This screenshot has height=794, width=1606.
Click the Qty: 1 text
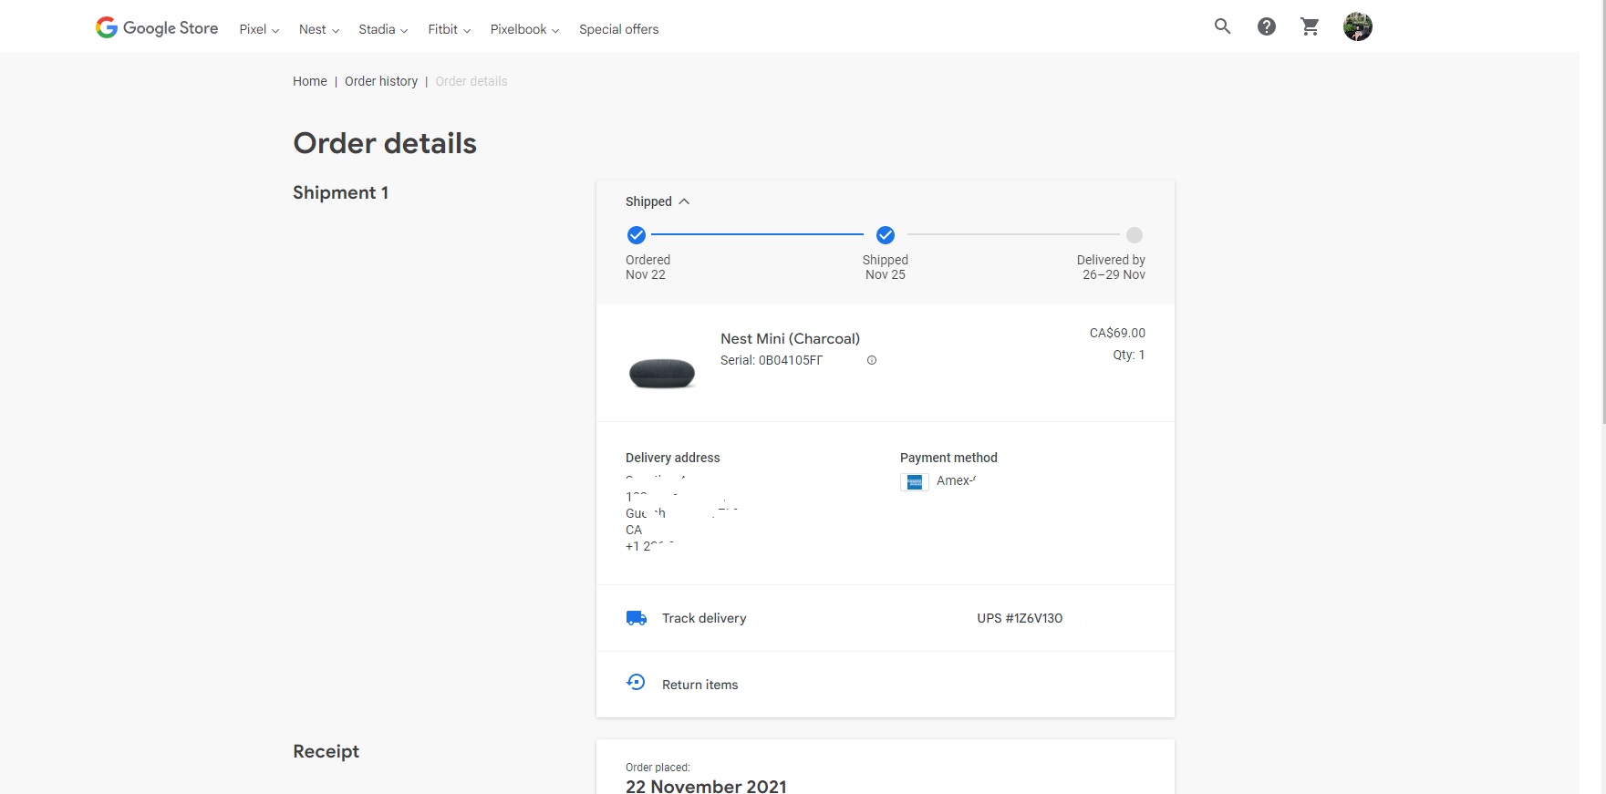point(1129,355)
